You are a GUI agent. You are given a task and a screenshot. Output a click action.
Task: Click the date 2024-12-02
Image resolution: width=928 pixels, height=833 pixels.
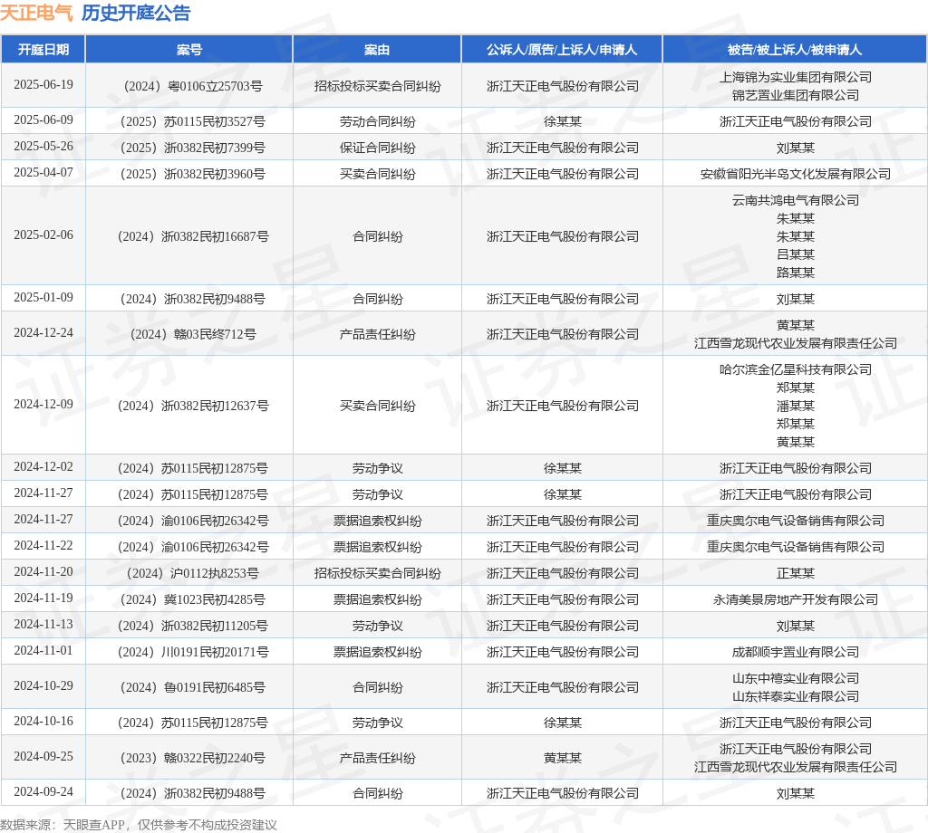coord(43,467)
